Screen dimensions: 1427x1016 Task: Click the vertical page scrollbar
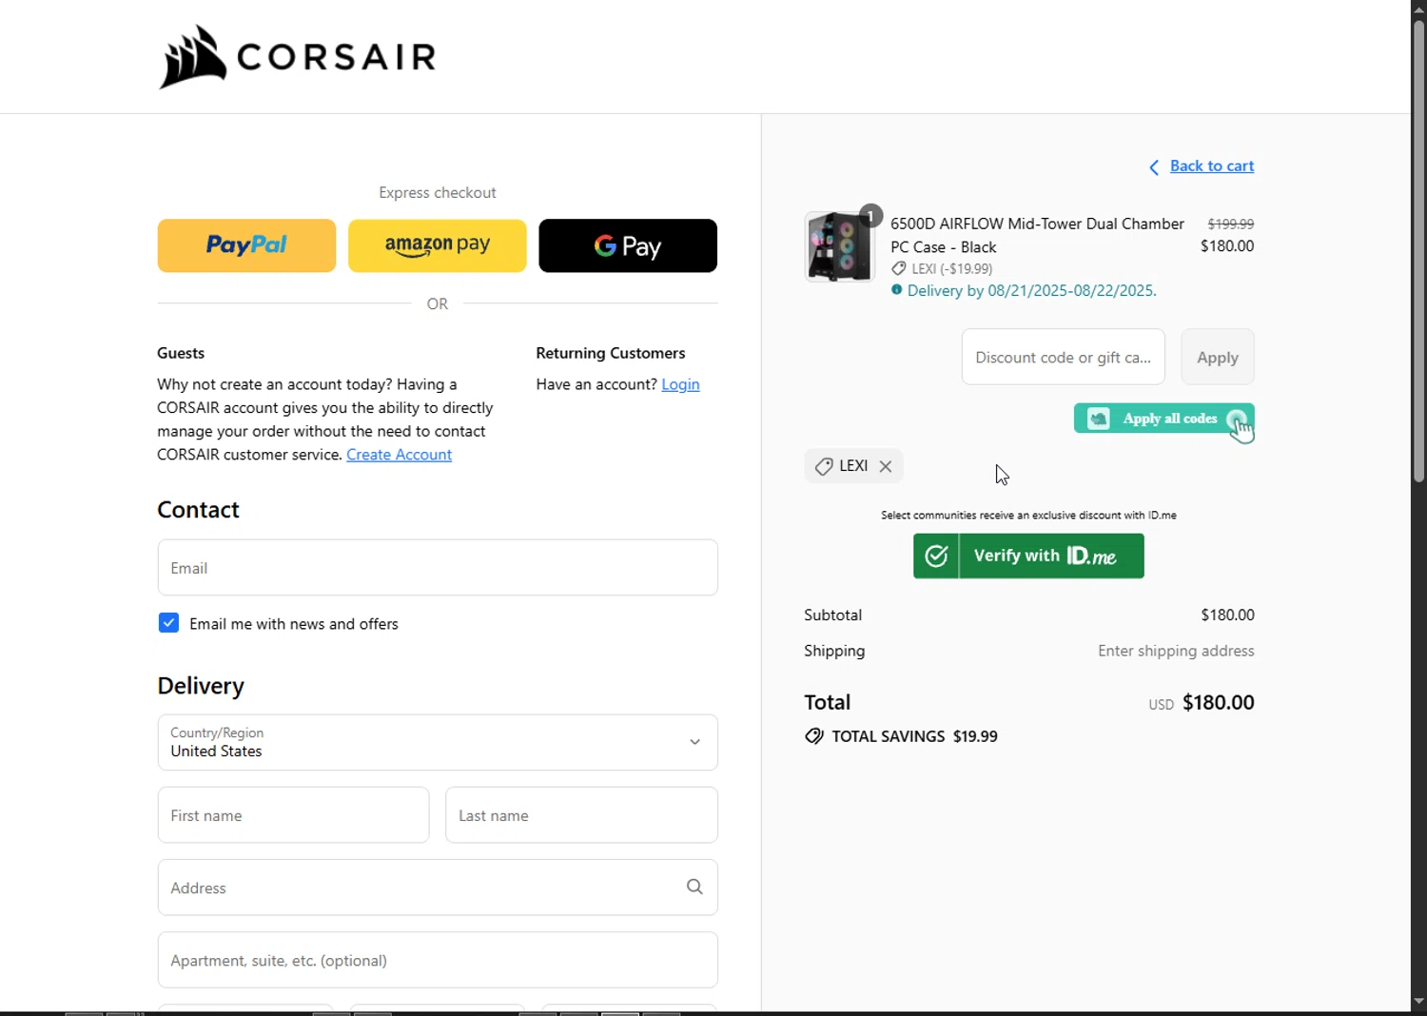coord(1418,249)
